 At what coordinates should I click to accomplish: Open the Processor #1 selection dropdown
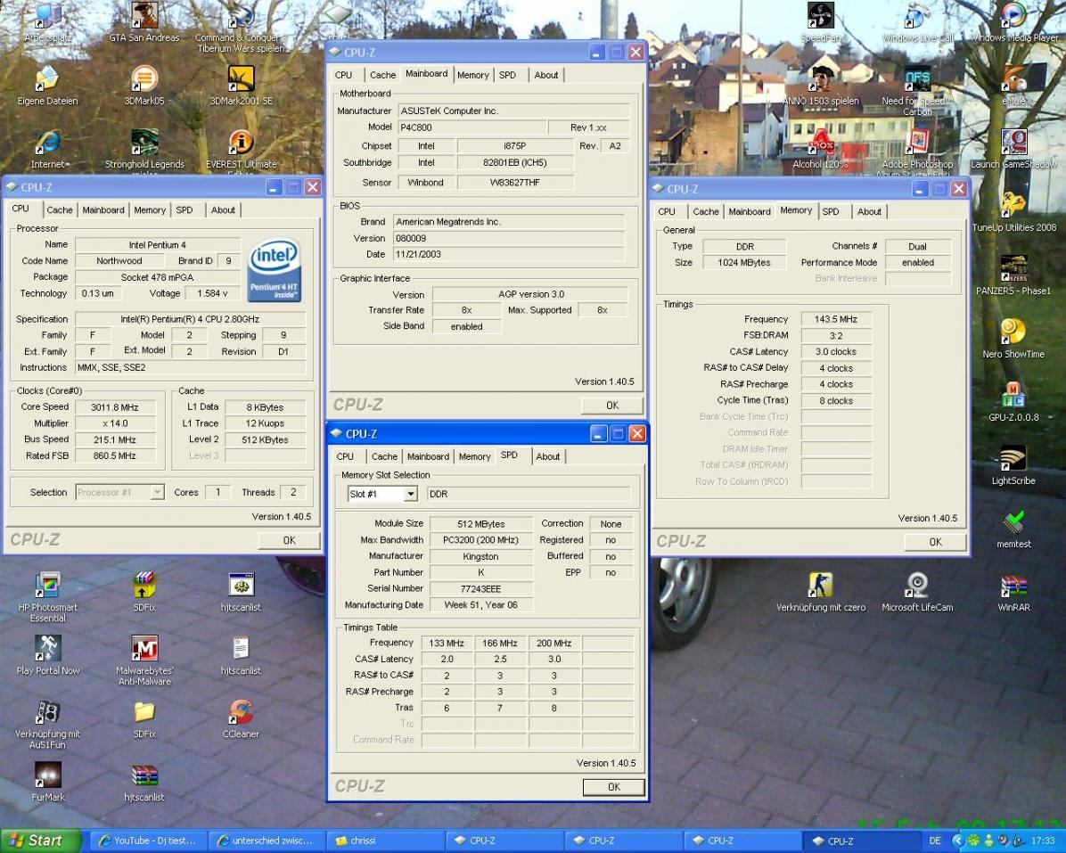157,492
